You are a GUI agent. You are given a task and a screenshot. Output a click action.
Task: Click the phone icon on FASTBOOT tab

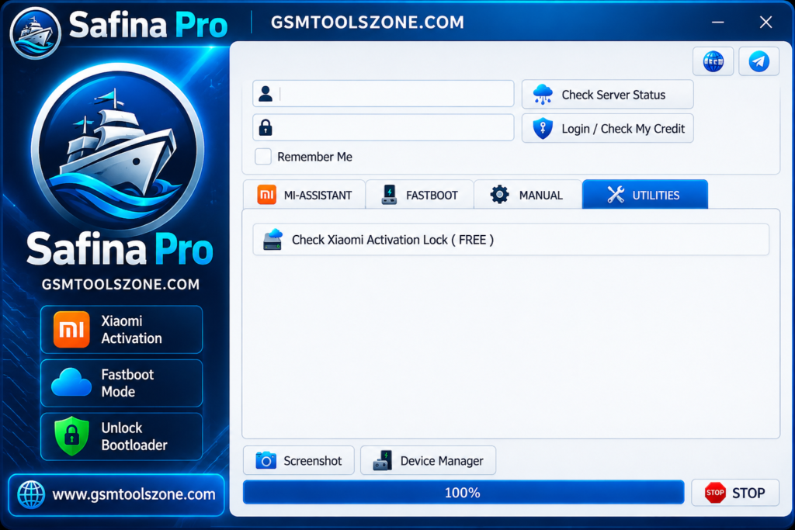(x=389, y=195)
